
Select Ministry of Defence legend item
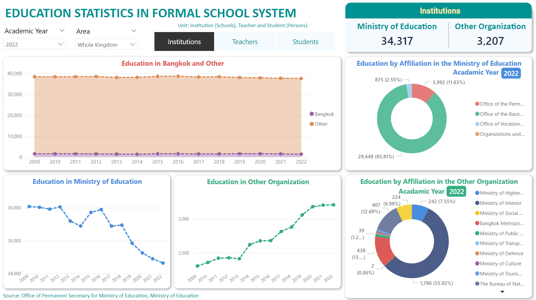pyautogui.click(x=499, y=254)
